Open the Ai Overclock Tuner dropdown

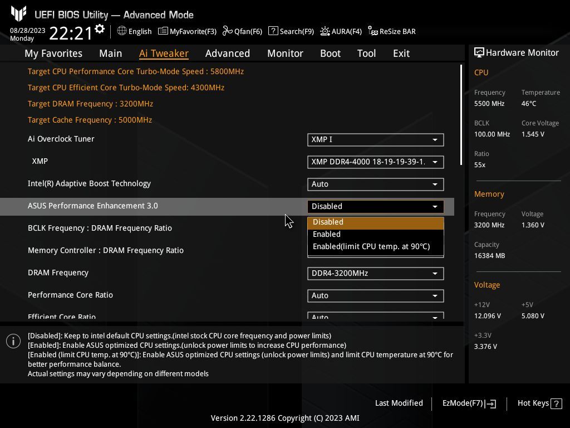click(376, 140)
